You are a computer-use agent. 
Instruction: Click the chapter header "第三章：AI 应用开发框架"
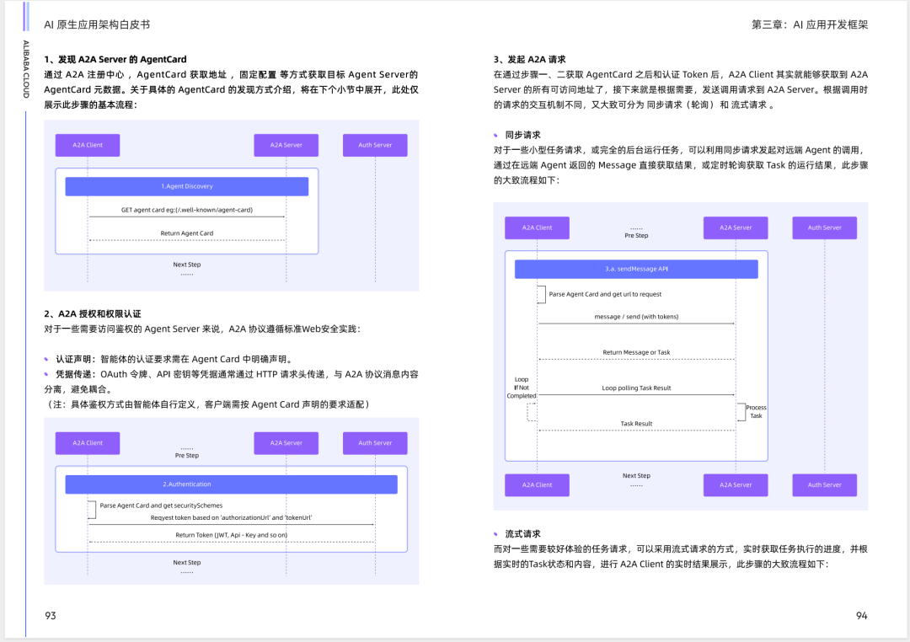pyautogui.click(x=810, y=24)
